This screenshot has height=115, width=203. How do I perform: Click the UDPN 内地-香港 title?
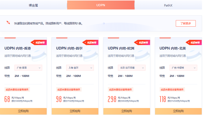pyautogui.click(x=18, y=48)
